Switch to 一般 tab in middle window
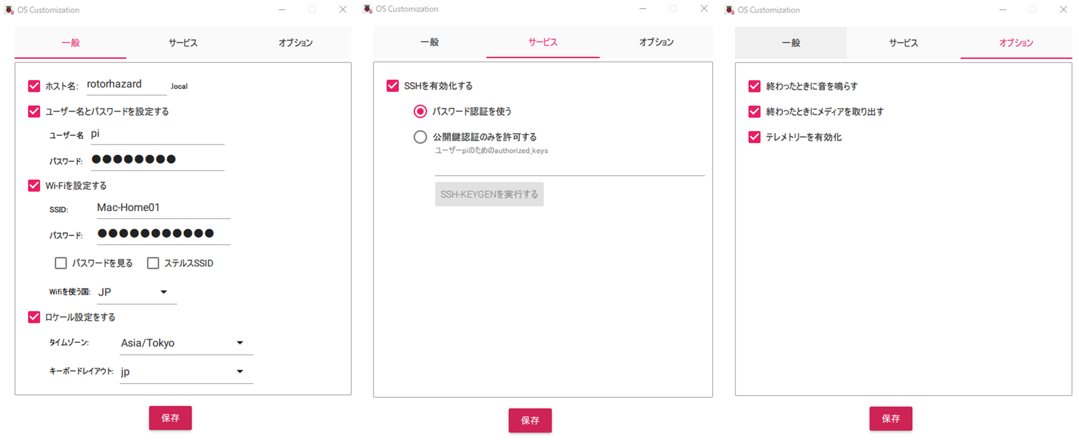Screen dimensions: 1079x440 (430, 42)
